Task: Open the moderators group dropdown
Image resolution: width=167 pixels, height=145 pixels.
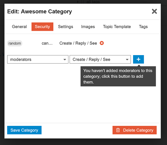Action: (38, 59)
